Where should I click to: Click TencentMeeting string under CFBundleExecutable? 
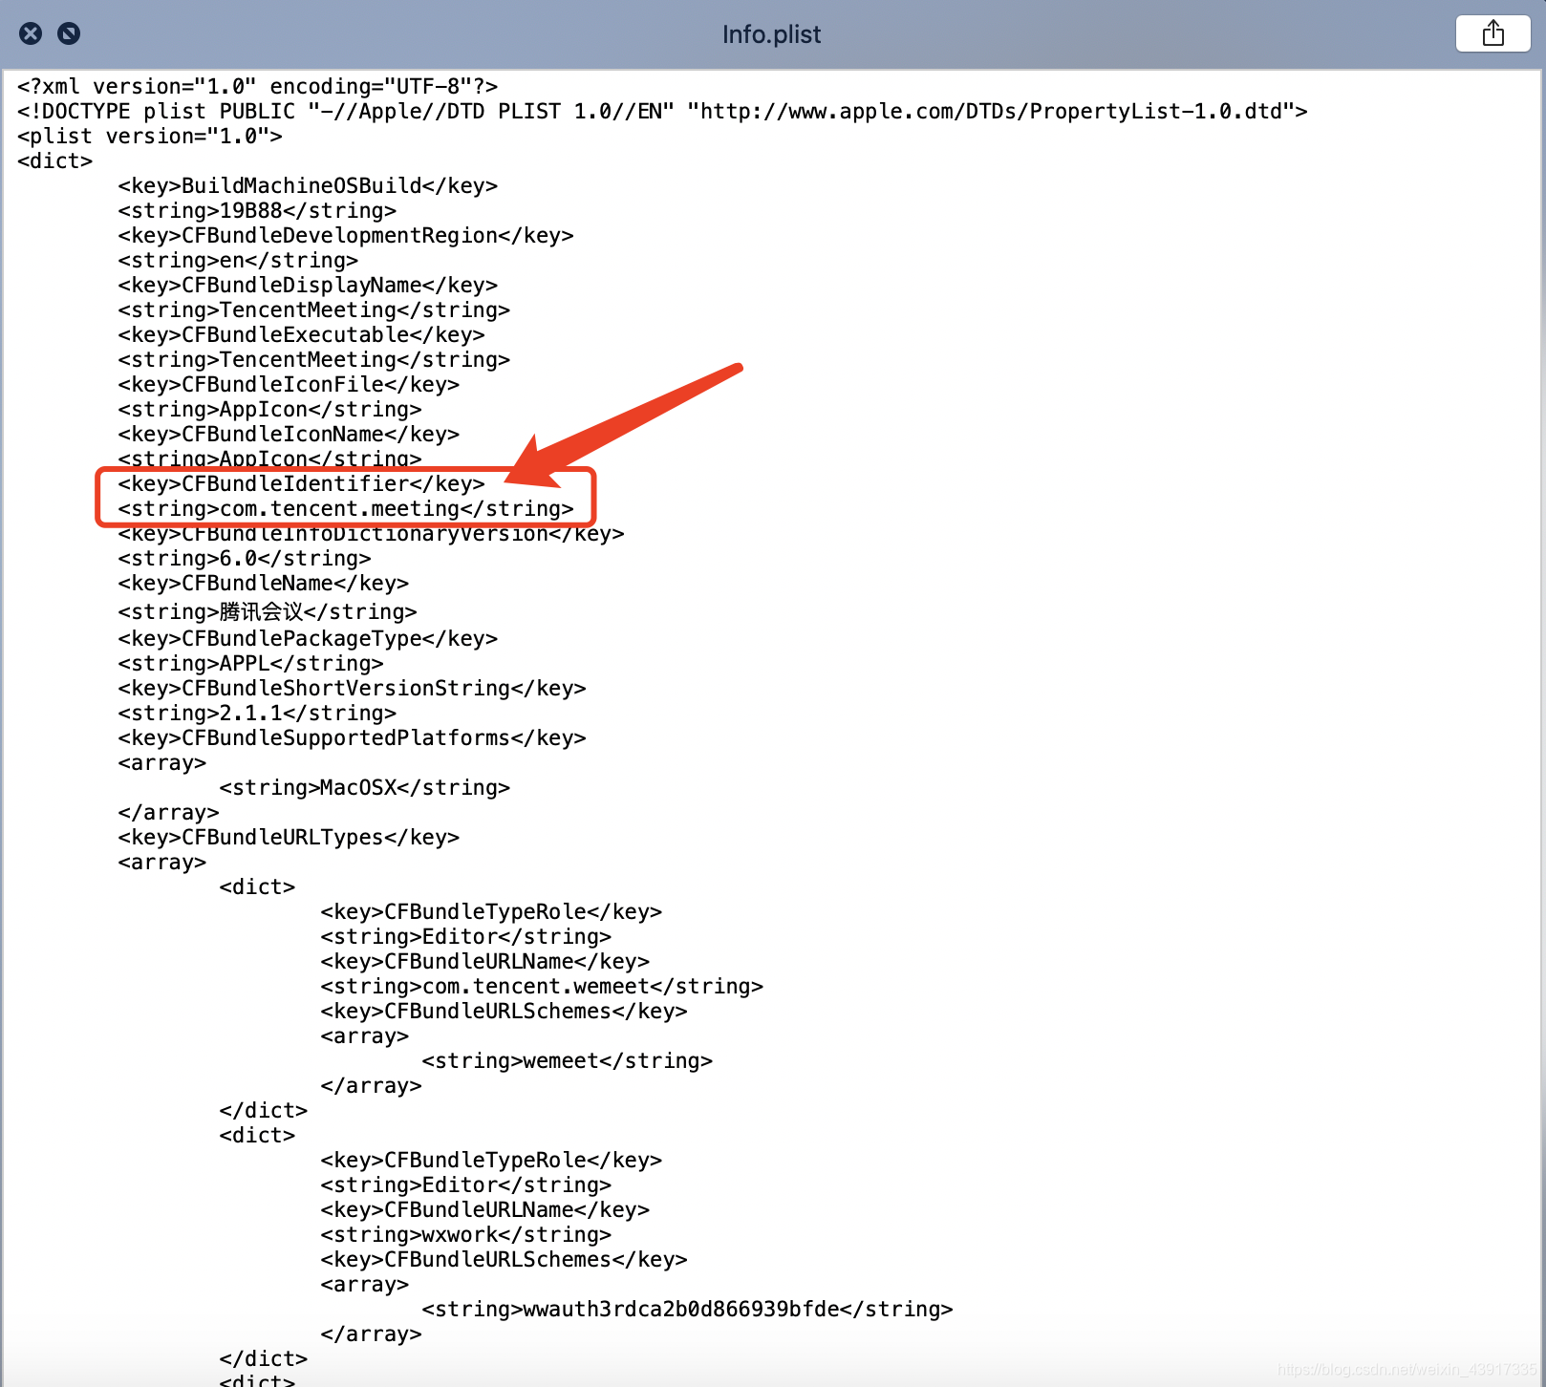(314, 359)
